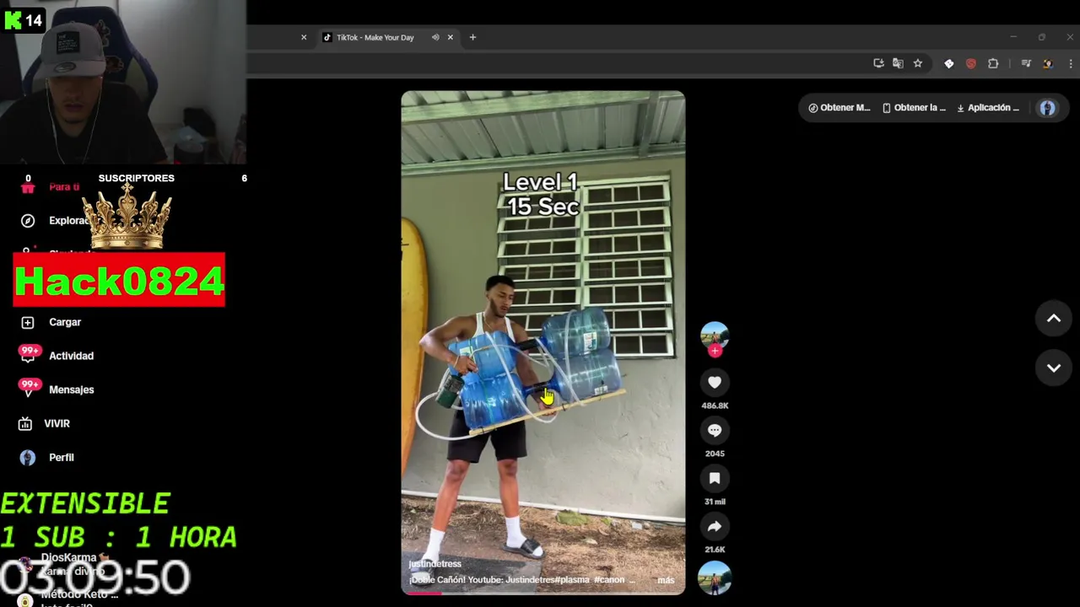Open the Actividad notification icon
1080x607 pixels.
click(30, 355)
